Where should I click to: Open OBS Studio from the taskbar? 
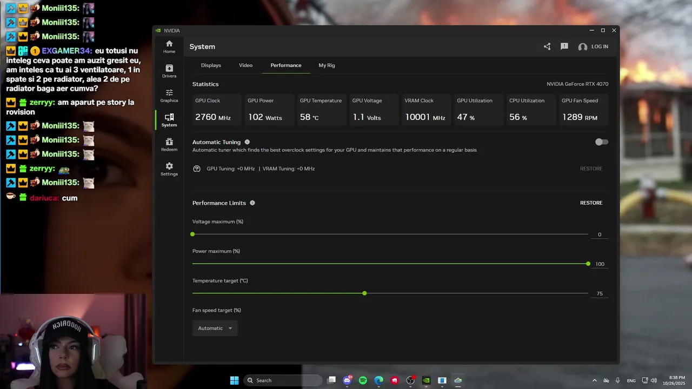coord(410,380)
